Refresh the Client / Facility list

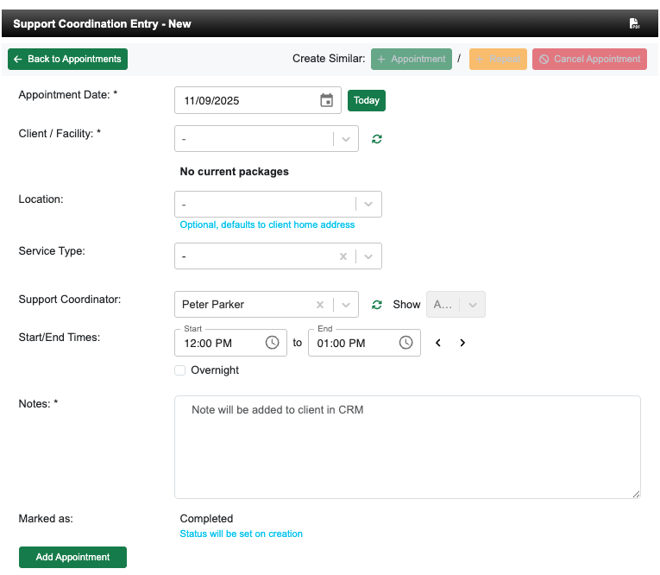(x=377, y=139)
